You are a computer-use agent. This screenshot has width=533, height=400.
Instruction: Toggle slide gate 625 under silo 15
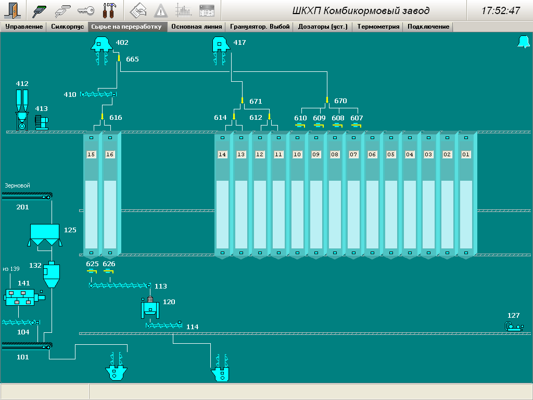tap(92, 271)
